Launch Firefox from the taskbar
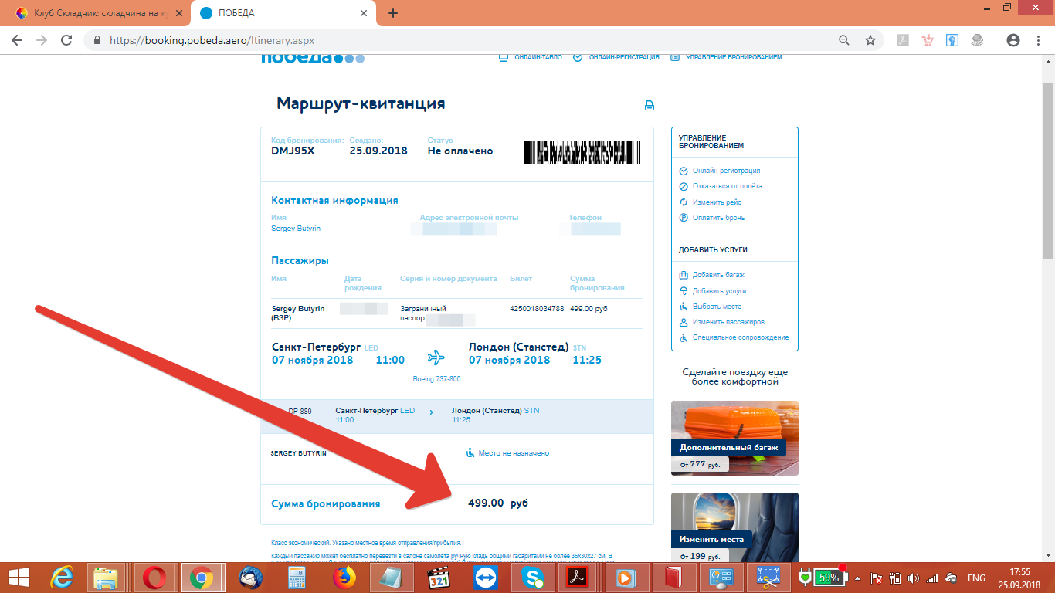 pos(344,578)
